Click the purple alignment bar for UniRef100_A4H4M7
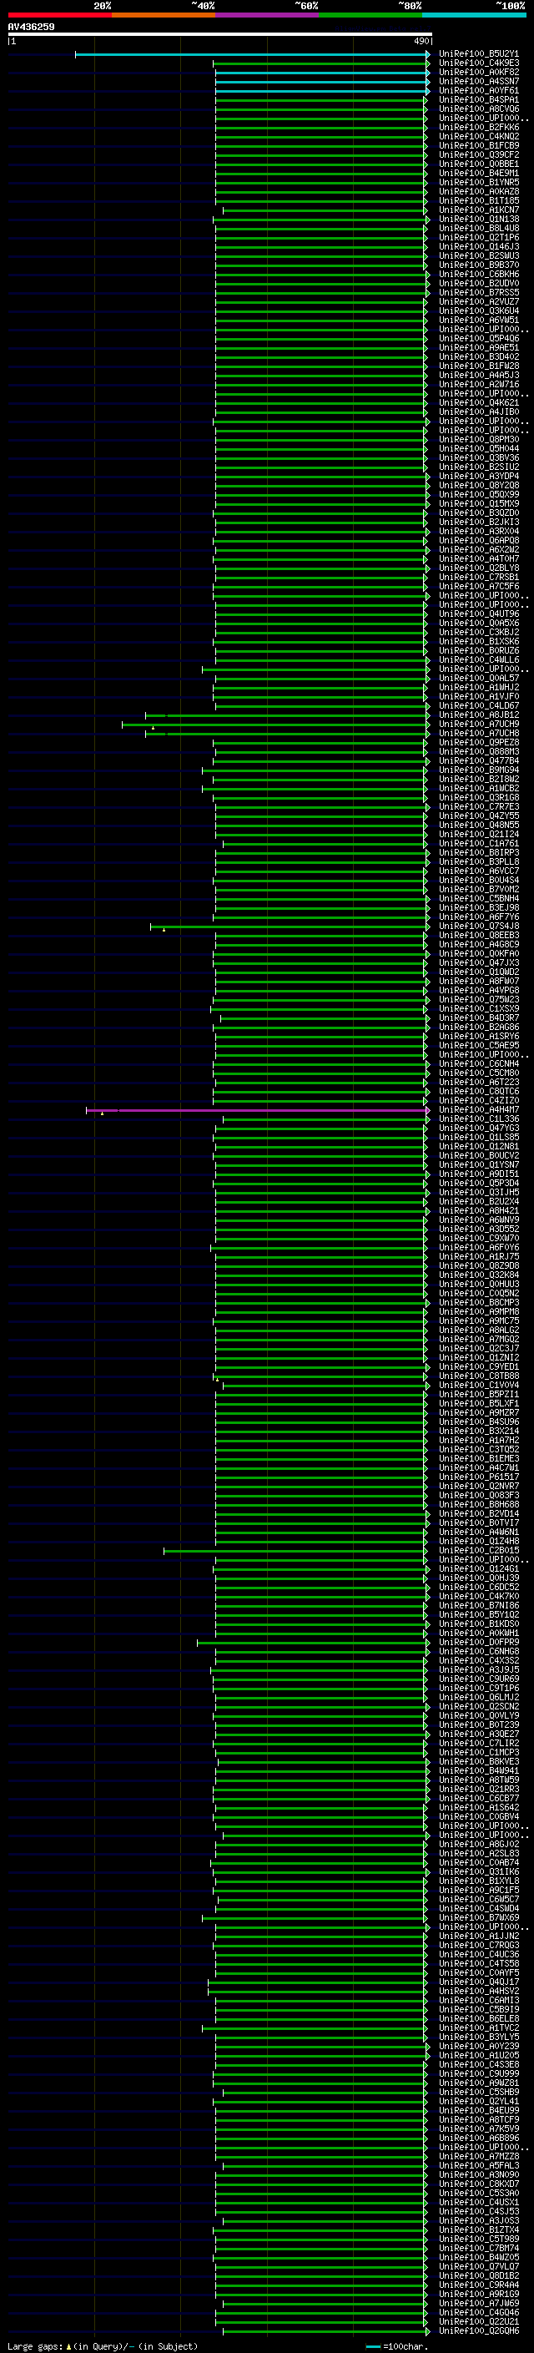 point(258,1110)
